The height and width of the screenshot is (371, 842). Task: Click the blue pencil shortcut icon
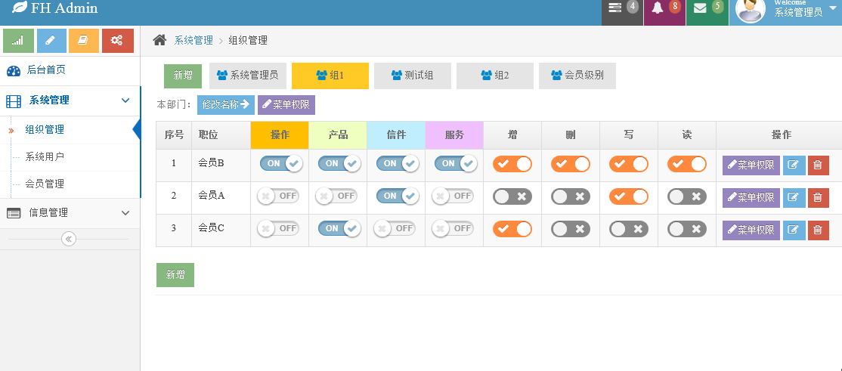coord(51,40)
